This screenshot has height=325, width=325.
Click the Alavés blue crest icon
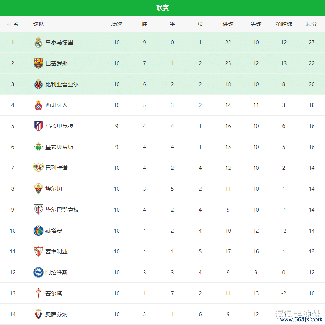38,273
